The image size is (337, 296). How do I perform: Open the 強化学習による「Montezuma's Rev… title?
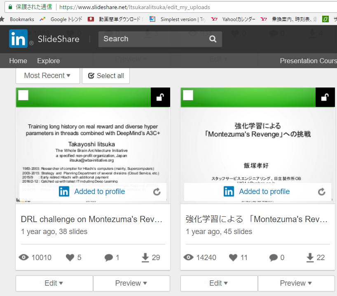[257, 219]
